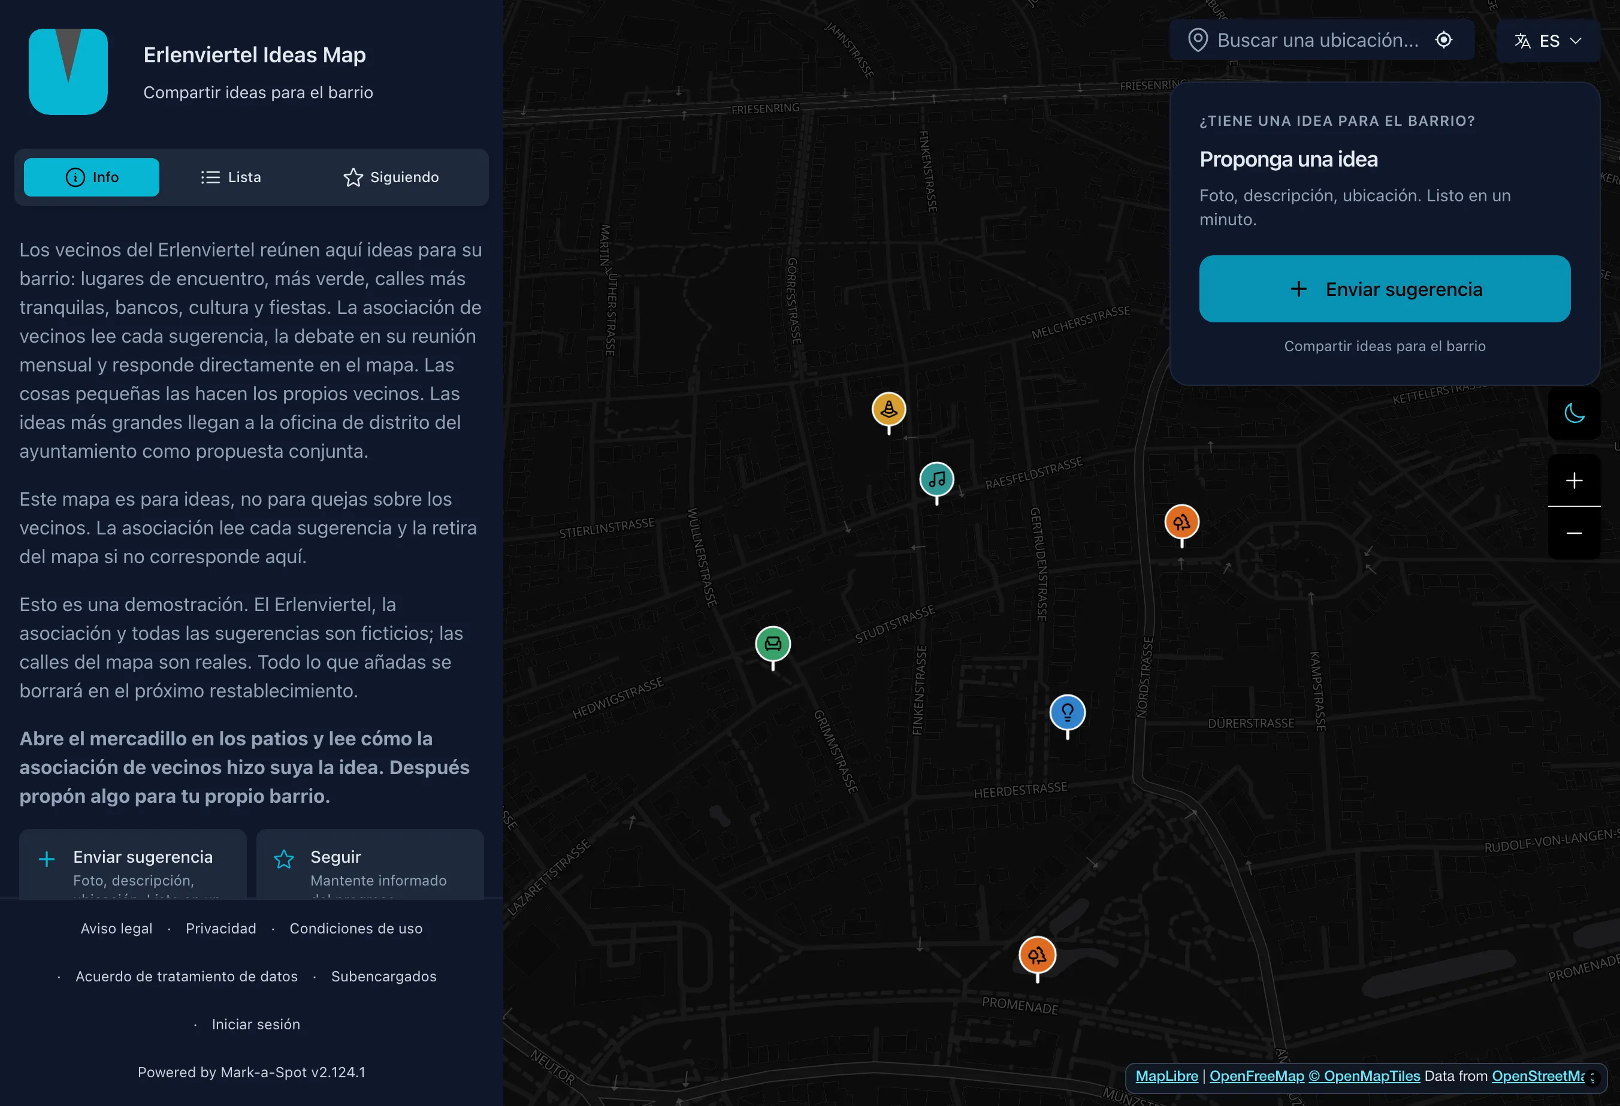The image size is (1620, 1106).
Task: Click the Iniciar sesión link
Action: (256, 1025)
